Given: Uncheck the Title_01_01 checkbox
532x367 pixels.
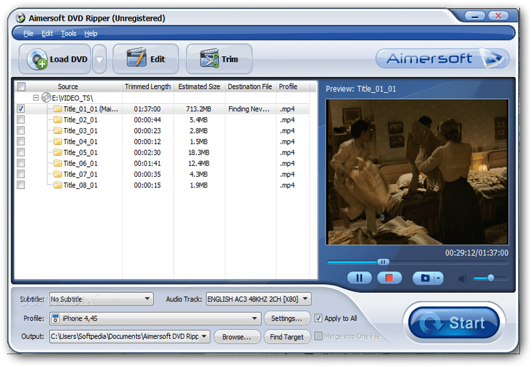Looking at the screenshot, I should click(x=21, y=108).
